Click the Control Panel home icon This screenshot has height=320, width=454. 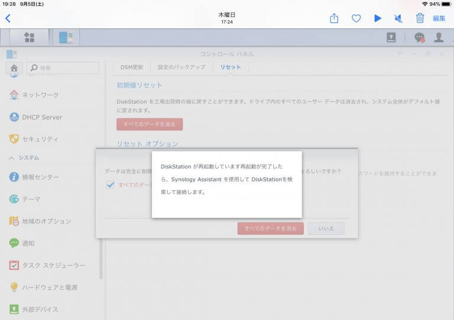pyautogui.click(x=14, y=68)
